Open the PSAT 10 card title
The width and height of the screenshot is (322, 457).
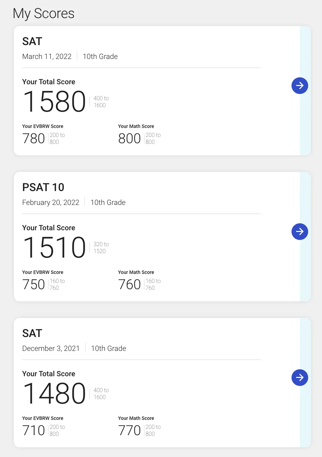pos(43,187)
